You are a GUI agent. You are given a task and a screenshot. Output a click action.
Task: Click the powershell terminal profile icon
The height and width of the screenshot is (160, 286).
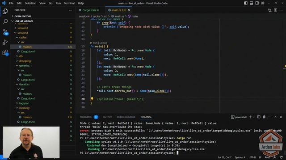click(x=232, y=117)
